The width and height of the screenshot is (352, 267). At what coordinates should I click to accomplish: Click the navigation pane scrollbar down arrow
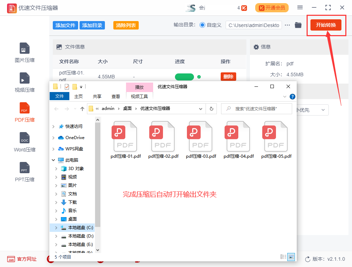pos(98,250)
